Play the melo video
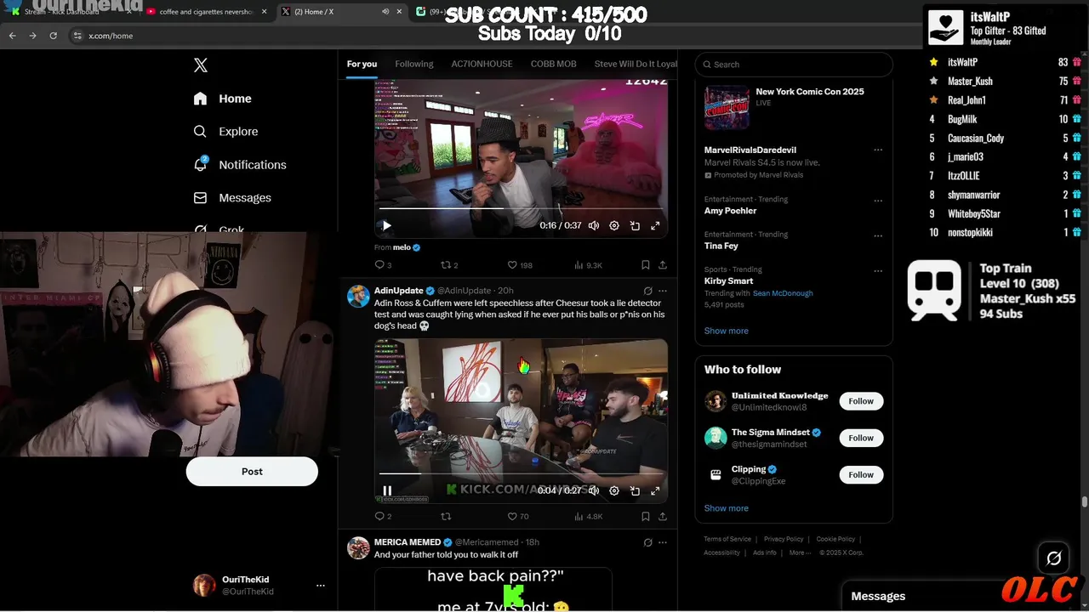 coord(386,226)
